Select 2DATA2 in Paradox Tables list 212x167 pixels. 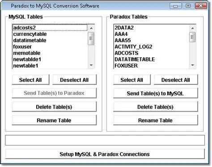click(152, 28)
